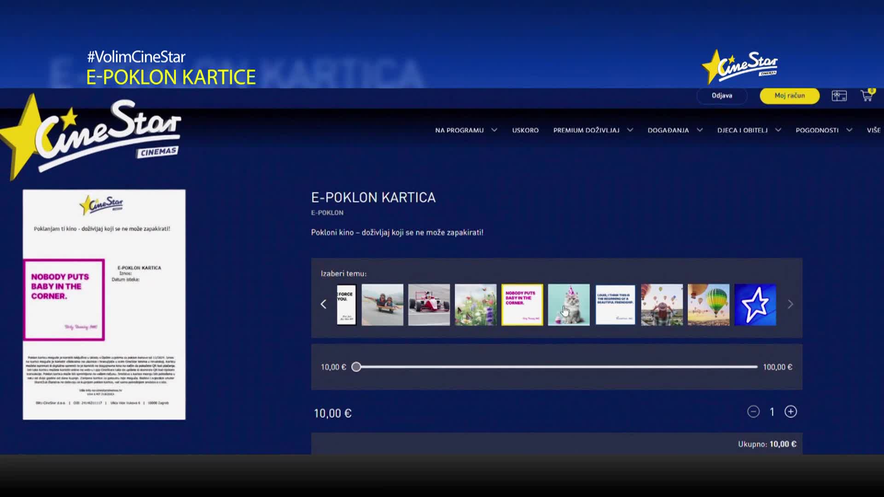The height and width of the screenshot is (497, 884).
Task: Select the skateboard theme thumbnail
Action: click(382, 305)
